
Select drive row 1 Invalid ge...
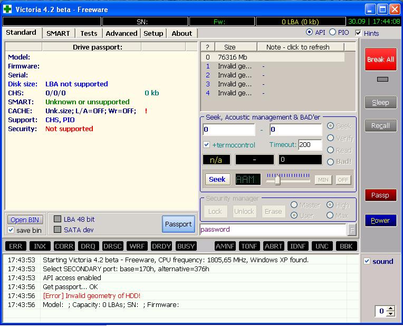pos(273,66)
